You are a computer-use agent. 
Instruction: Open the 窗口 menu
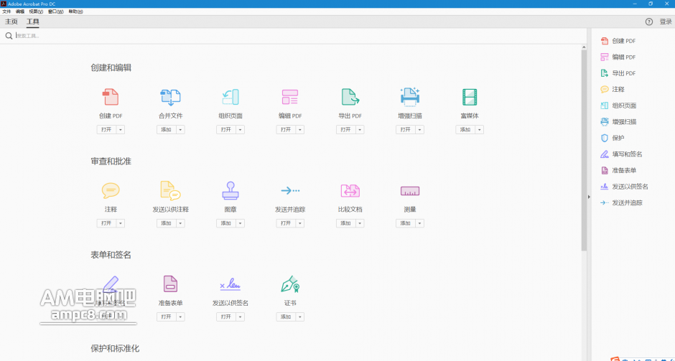tap(56, 11)
